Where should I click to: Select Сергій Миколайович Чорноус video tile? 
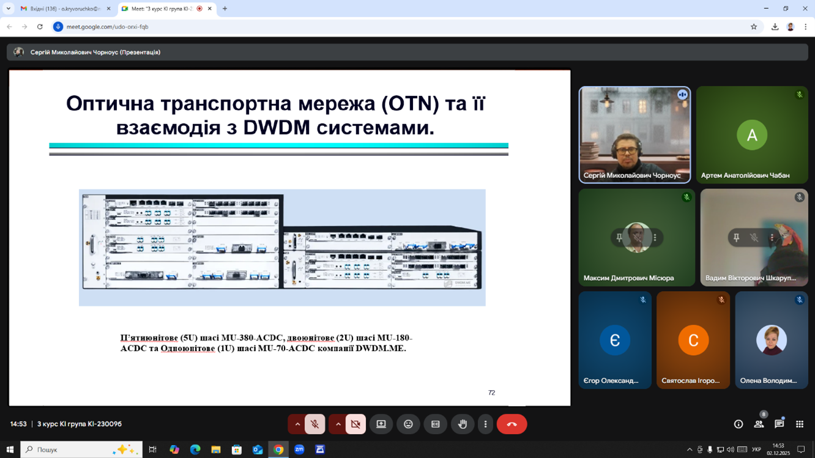pyautogui.click(x=635, y=135)
